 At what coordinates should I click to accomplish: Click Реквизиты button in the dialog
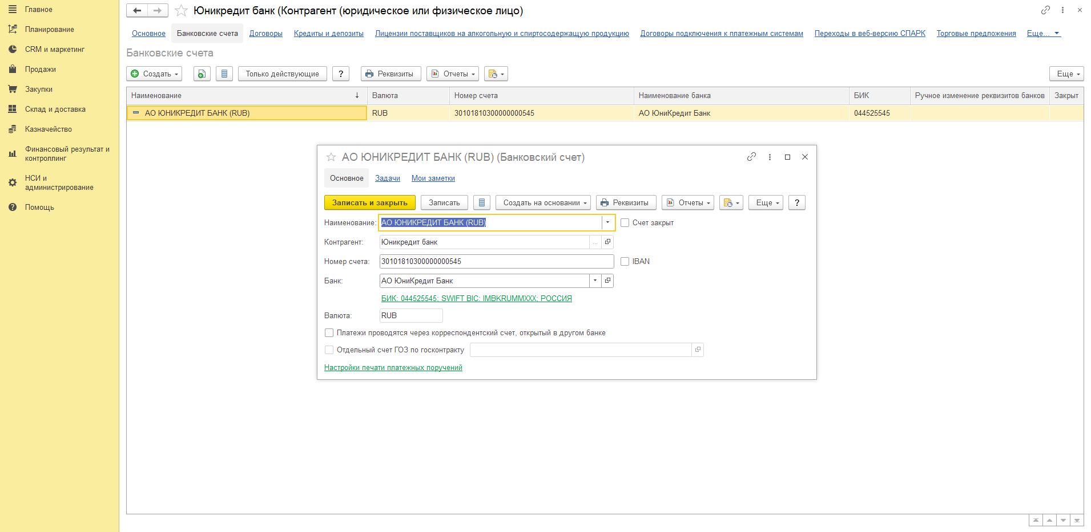pyautogui.click(x=626, y=203)
